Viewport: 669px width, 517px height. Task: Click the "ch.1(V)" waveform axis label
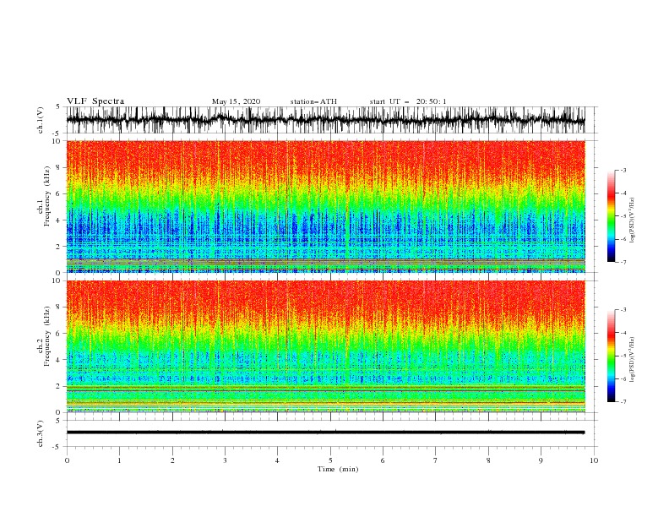coord(41,120)
